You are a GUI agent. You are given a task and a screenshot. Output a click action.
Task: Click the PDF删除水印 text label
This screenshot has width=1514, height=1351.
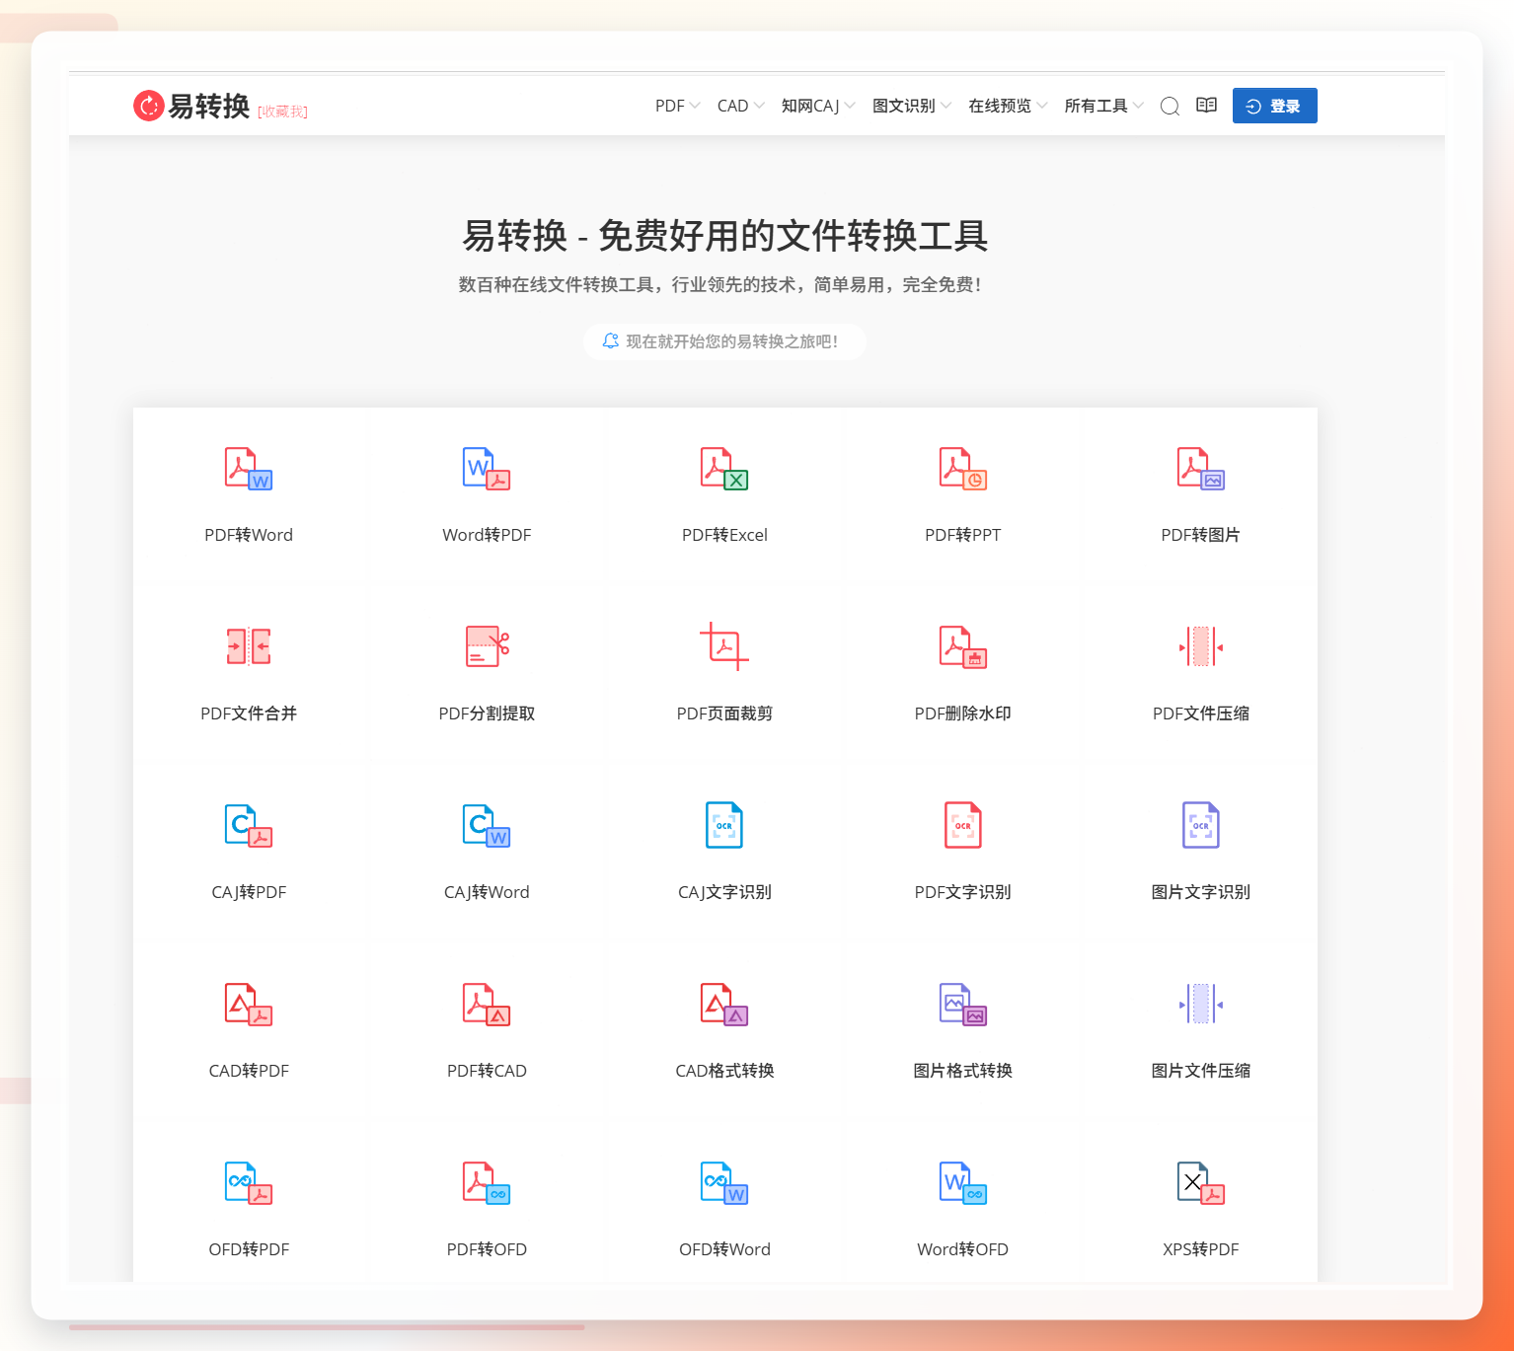pyautogui.click(x=963, y=713)
